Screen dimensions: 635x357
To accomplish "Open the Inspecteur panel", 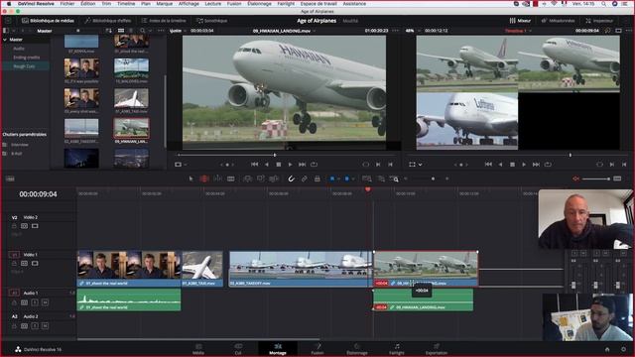I will point(599,20).
